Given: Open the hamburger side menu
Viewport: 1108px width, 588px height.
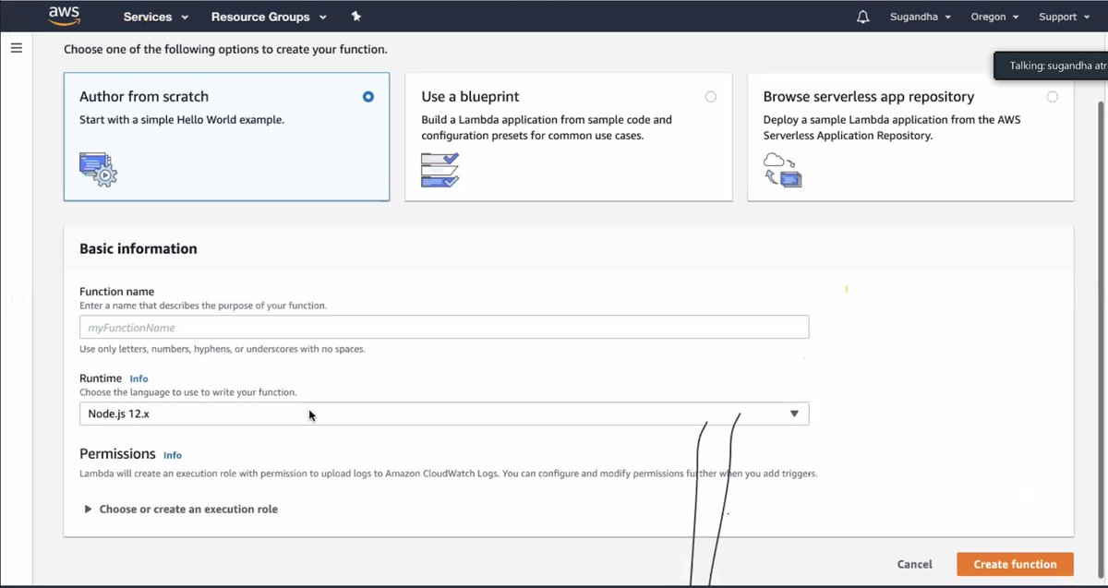Looking at the screenshot, I should pyautogui.click(x=16, y=47).
